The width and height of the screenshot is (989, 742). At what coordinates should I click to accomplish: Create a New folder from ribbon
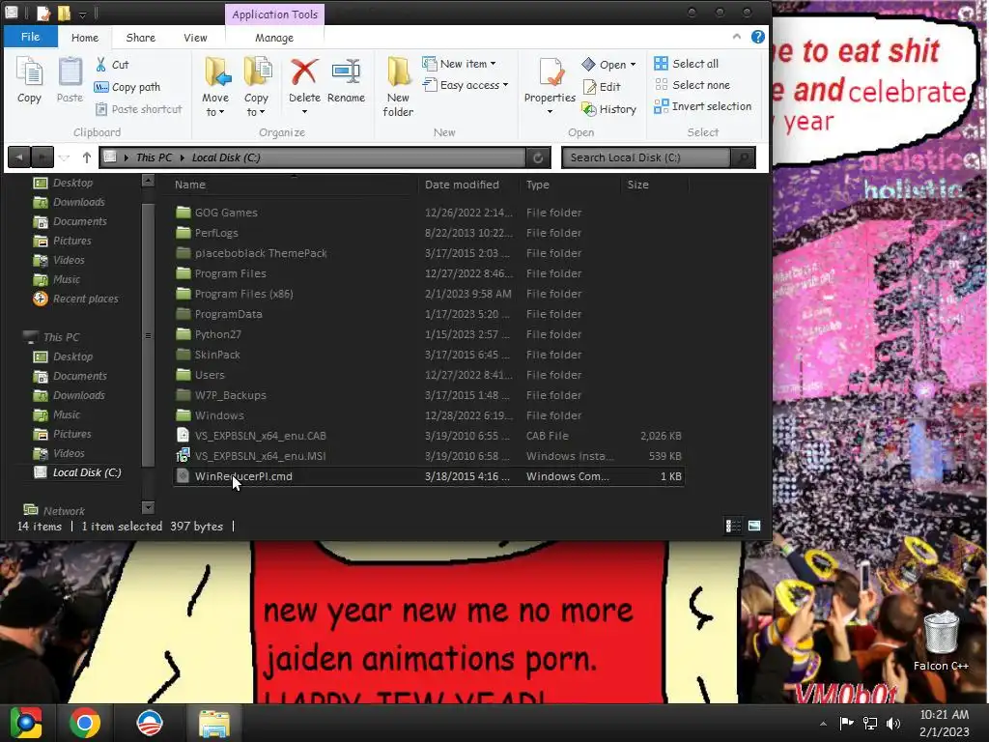tap(398, 86)
